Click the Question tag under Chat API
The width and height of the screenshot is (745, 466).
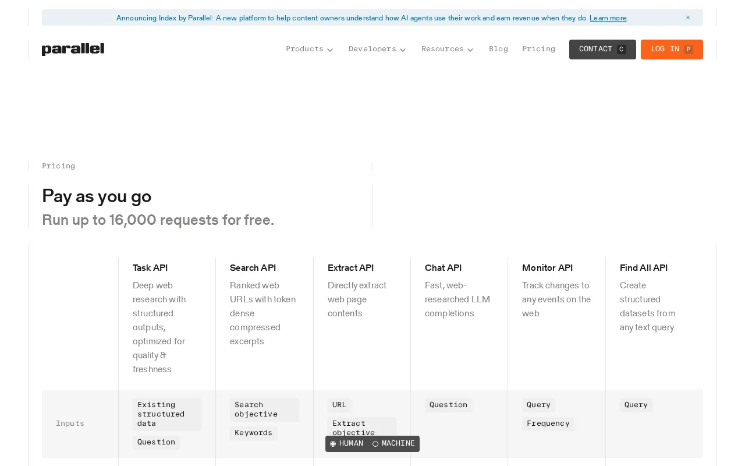pyautogui.click(x=448, y=405)
